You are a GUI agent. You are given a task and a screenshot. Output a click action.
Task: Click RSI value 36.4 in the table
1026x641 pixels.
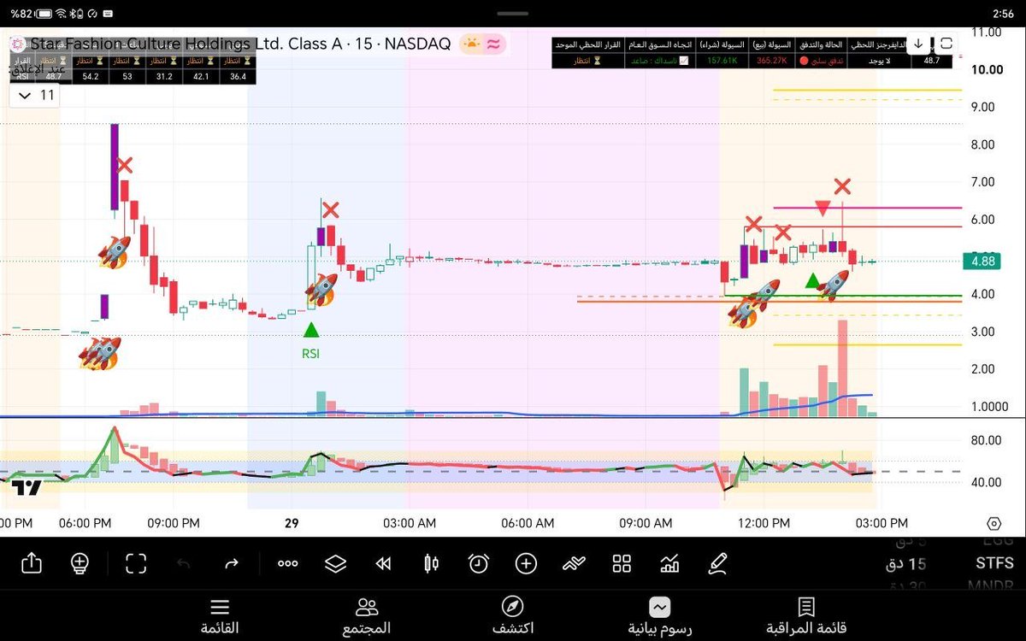[237, 77]
